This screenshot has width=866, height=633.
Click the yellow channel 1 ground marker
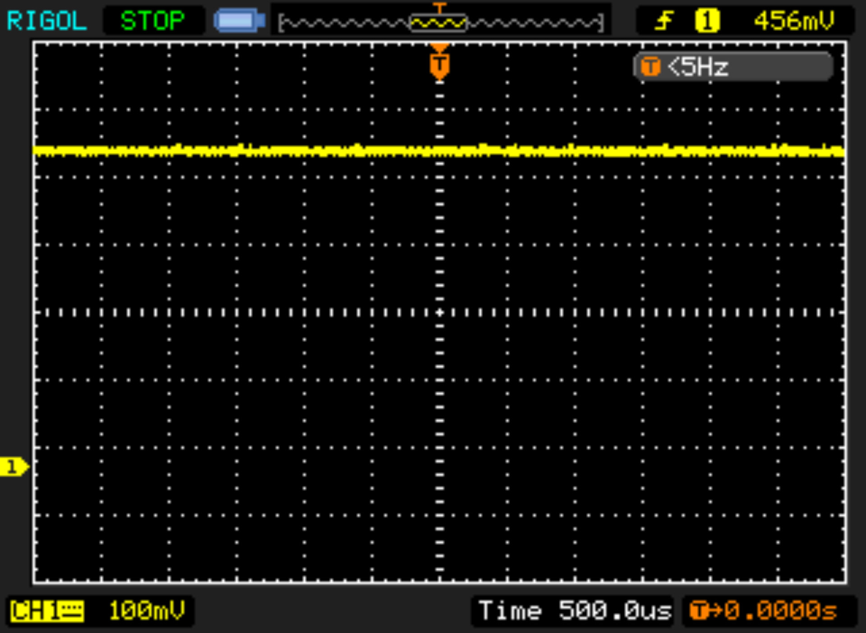click(x=14, y=467)
